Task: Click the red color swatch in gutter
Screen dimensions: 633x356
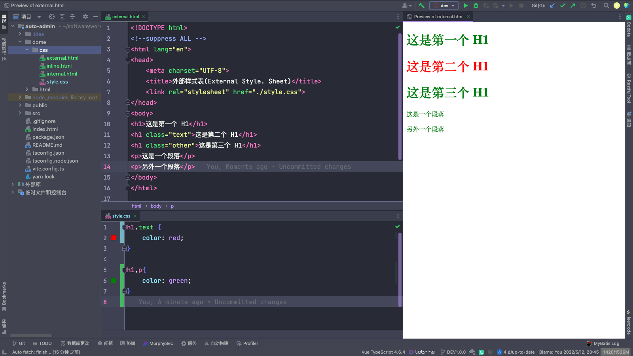Action: [114, 238]
